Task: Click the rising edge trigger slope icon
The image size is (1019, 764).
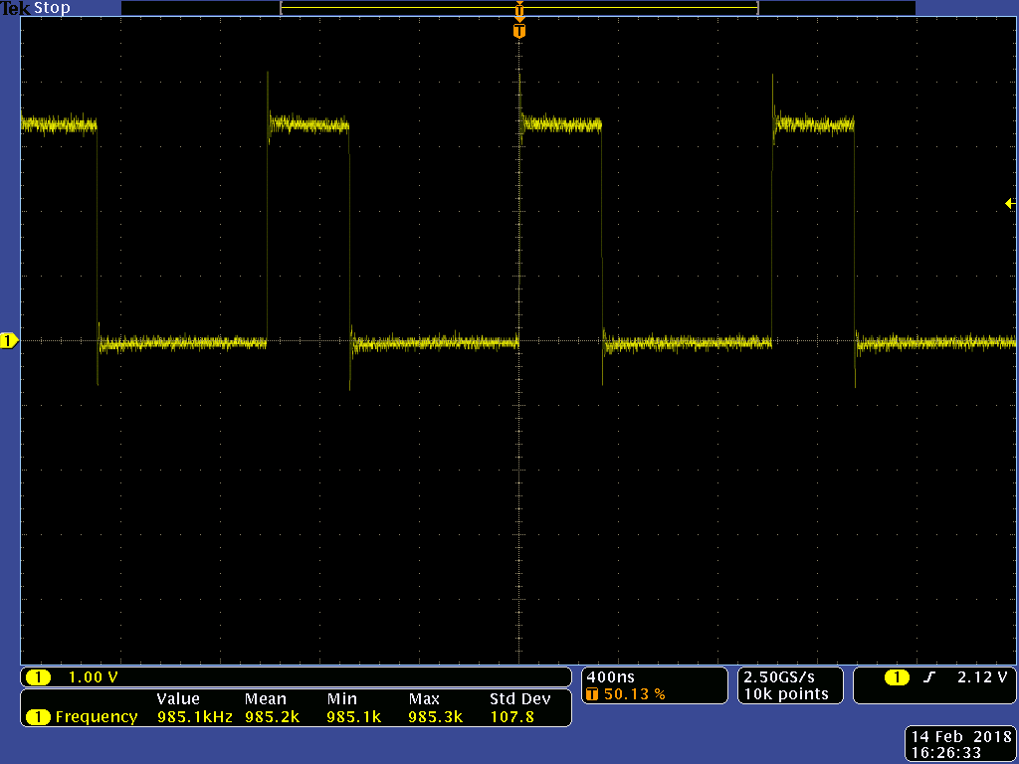Action: tap(929, 677)
